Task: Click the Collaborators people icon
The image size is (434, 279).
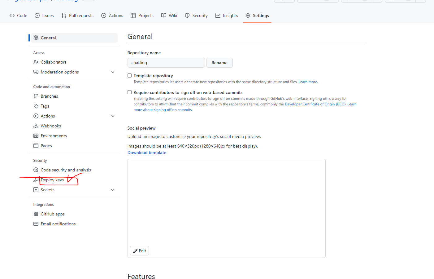Action: click(x=36, y=62)
